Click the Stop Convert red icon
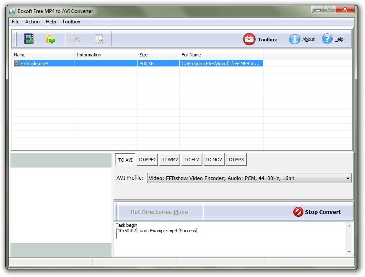The height and width of the screenshot is (277, 365). pos(298,212)
